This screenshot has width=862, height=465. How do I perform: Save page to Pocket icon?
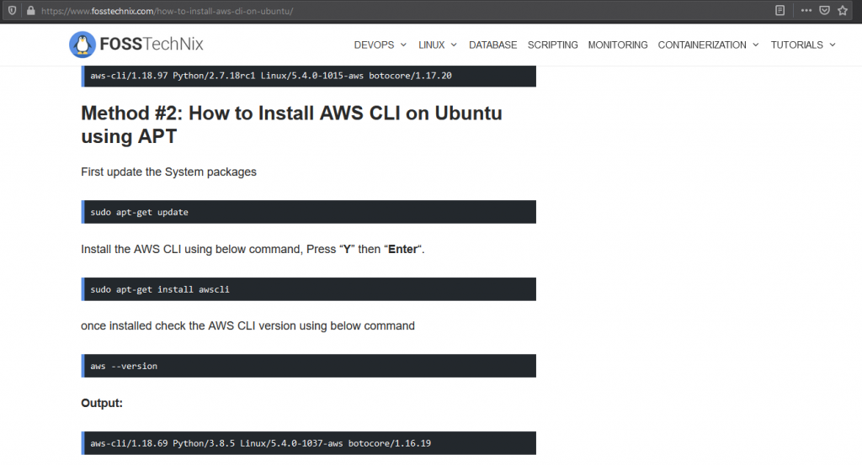click(824, 10)
